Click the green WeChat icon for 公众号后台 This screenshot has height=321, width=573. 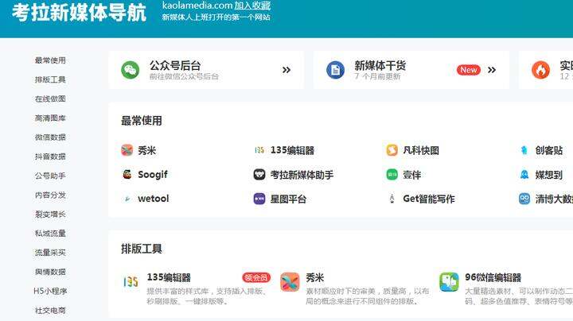pos(130,70)
